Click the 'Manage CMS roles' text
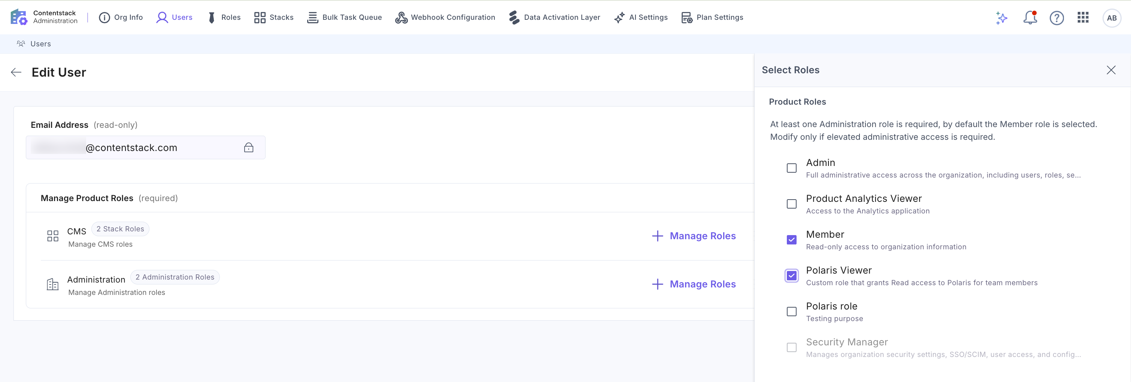1131x382 pixels. tap(100, 244)
